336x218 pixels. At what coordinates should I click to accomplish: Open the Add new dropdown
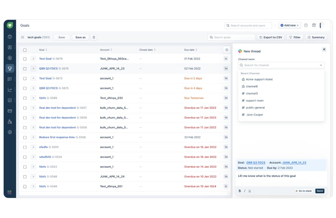[x=289, y=25]
